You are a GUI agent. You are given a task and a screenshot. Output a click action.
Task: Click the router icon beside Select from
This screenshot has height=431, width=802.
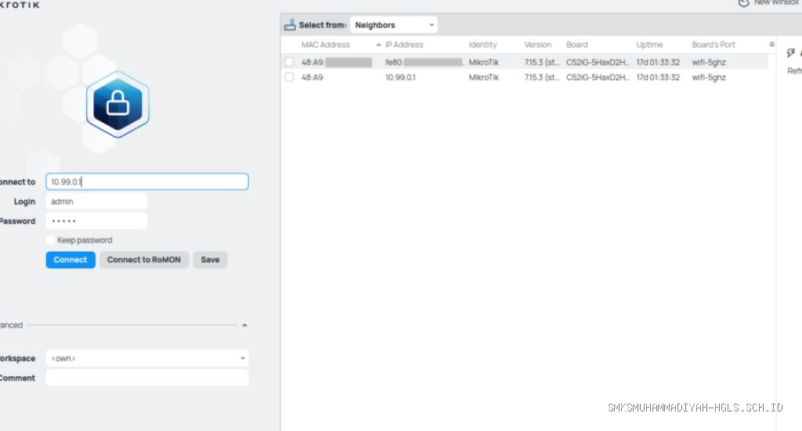coord(290,25)
